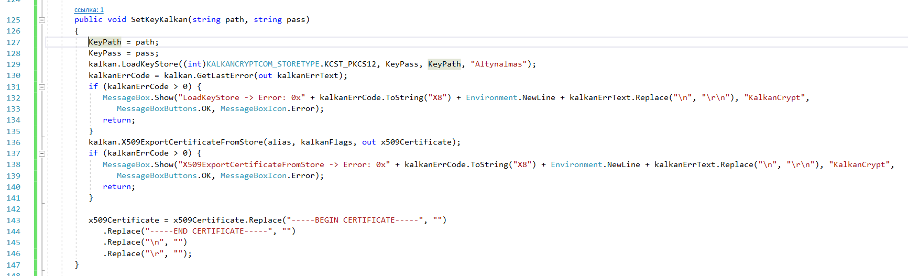Click MessageBoxIcon on line 139
The width and height of the screenshot is (908, 276).
click(253, 176)
